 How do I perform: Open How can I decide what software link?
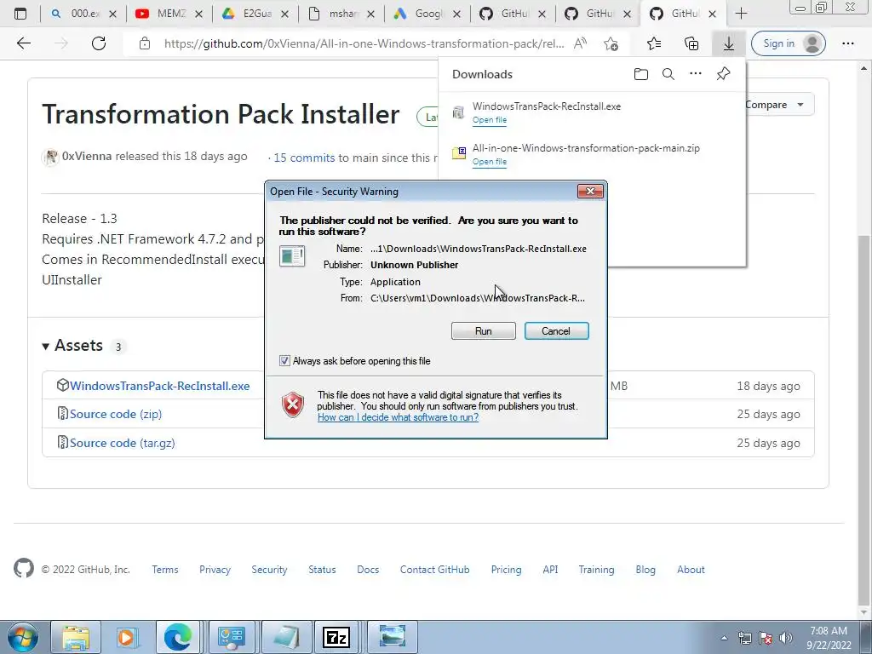coord(399,417)
